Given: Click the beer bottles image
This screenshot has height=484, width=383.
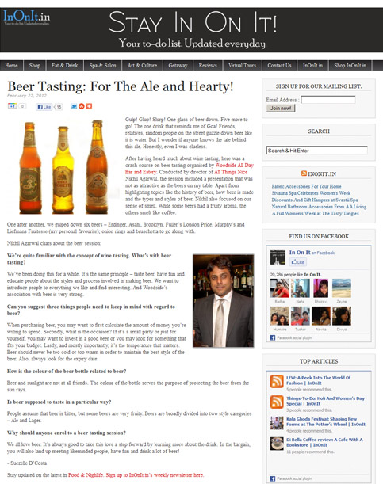Looking at the screenshot, I should (63, 166).
